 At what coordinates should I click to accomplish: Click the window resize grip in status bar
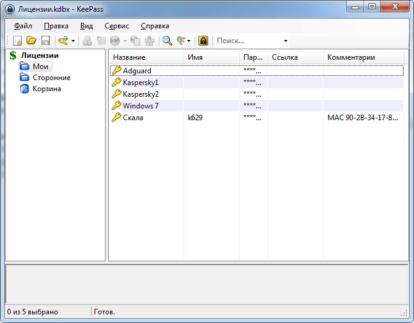click(404, 313)
